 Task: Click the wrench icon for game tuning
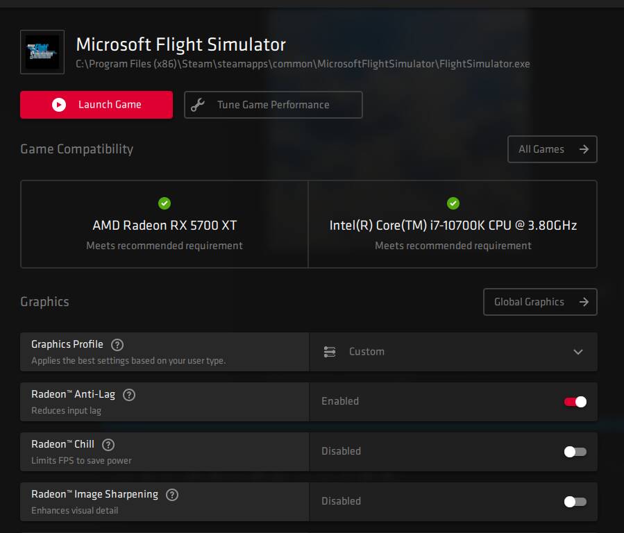(198, 105)
